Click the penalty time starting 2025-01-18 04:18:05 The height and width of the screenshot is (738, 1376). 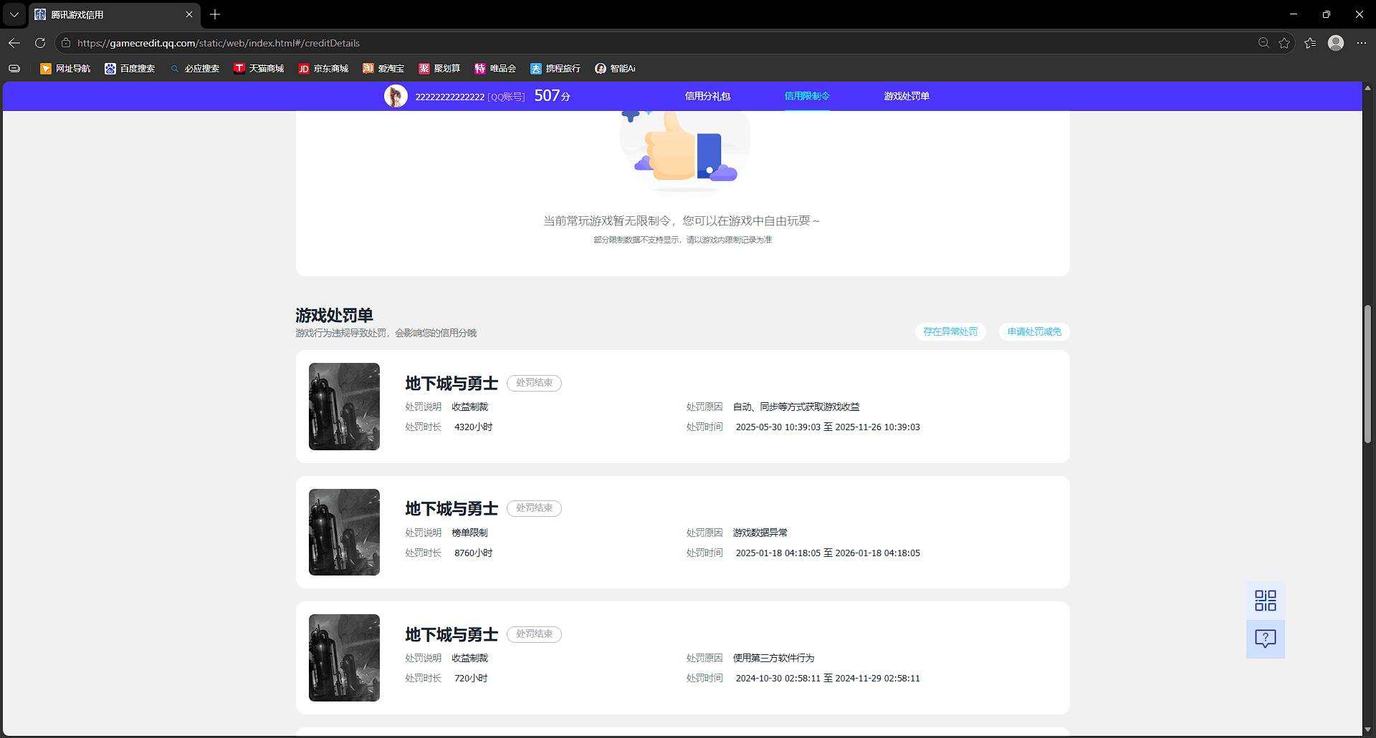pos(828,553)
